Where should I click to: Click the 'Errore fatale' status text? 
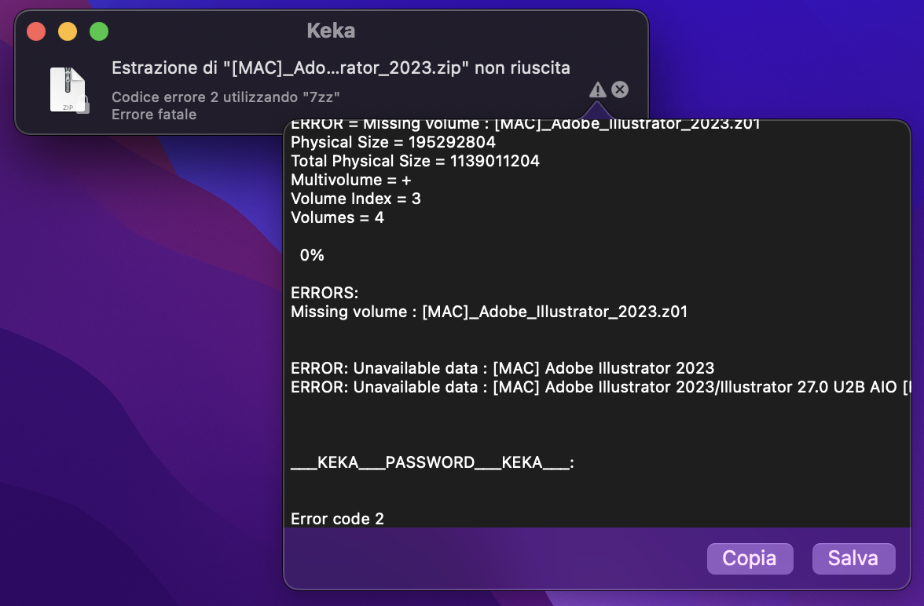(154, 115)
